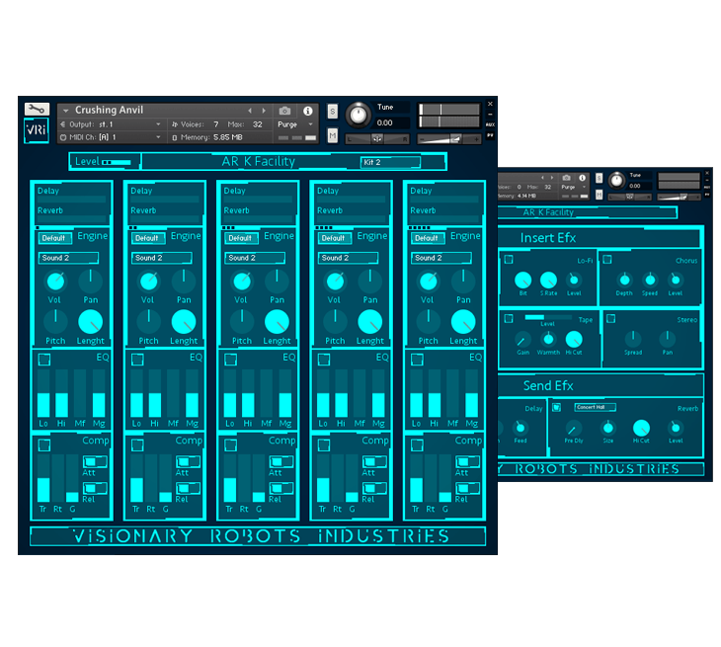Click the Tape Warmth knob
721x647 pixels.
coord(548,340)
